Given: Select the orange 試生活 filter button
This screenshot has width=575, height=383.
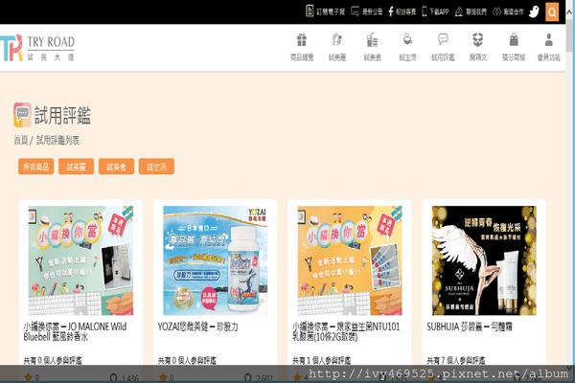Looking at the screenshot, I should pos(156,167).
